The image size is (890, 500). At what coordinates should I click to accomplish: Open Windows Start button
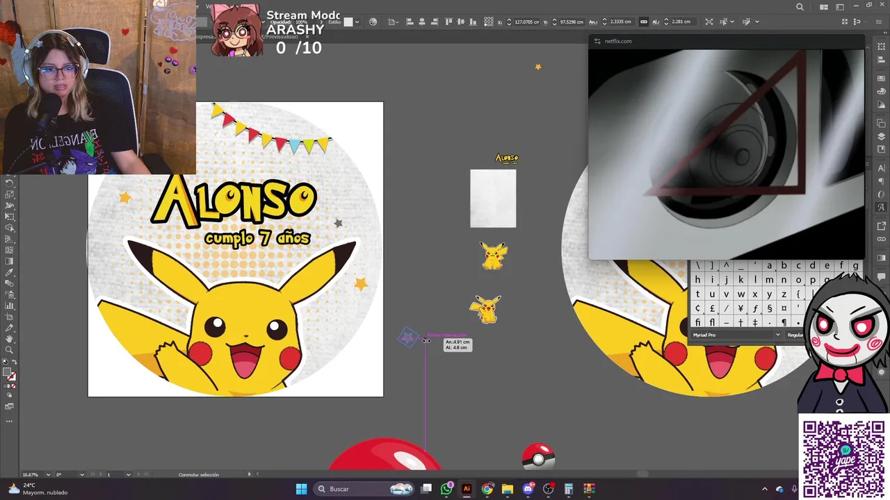pos(301,489)
